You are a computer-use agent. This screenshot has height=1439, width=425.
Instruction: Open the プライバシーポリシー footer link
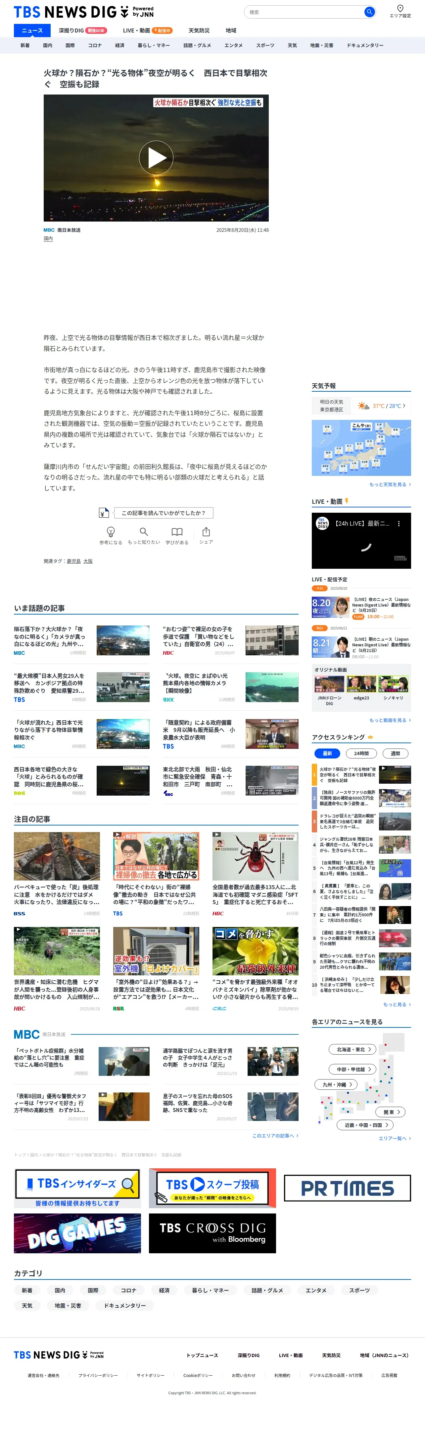[98, 1375]
